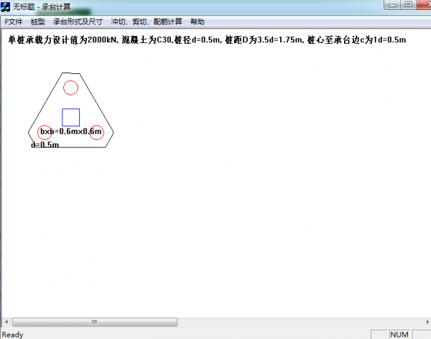
Task: Click the Ready status text
Action: click(13, 335)
